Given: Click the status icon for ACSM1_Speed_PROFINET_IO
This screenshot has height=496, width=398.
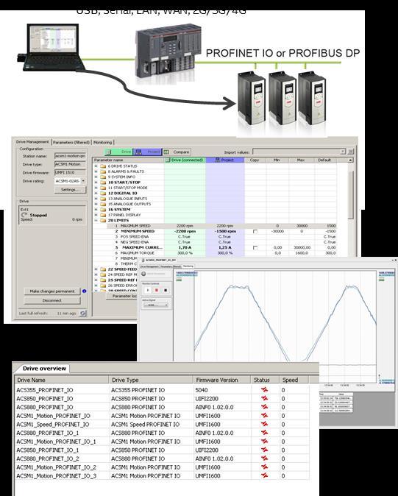Looking at the screenshot, I should (x=264, y=424).
